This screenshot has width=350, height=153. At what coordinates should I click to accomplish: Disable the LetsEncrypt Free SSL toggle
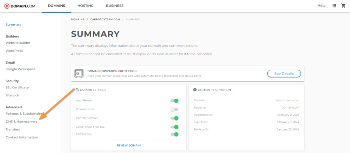174,127
